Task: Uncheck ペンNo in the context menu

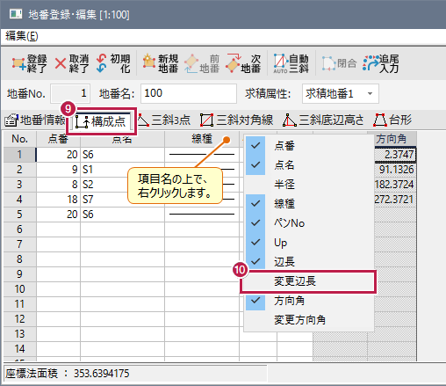Action: coord(309,223)
